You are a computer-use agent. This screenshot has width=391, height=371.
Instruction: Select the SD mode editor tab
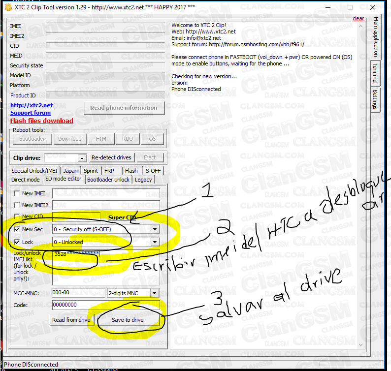tap(64, 179)
